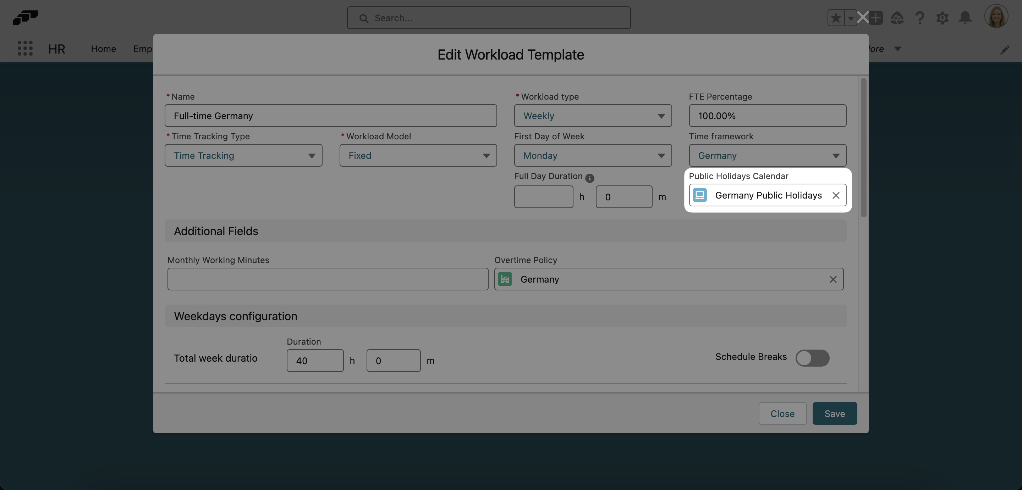Clear the Germany overtime policy selection

pyautogui.click(x=833, y=279)
